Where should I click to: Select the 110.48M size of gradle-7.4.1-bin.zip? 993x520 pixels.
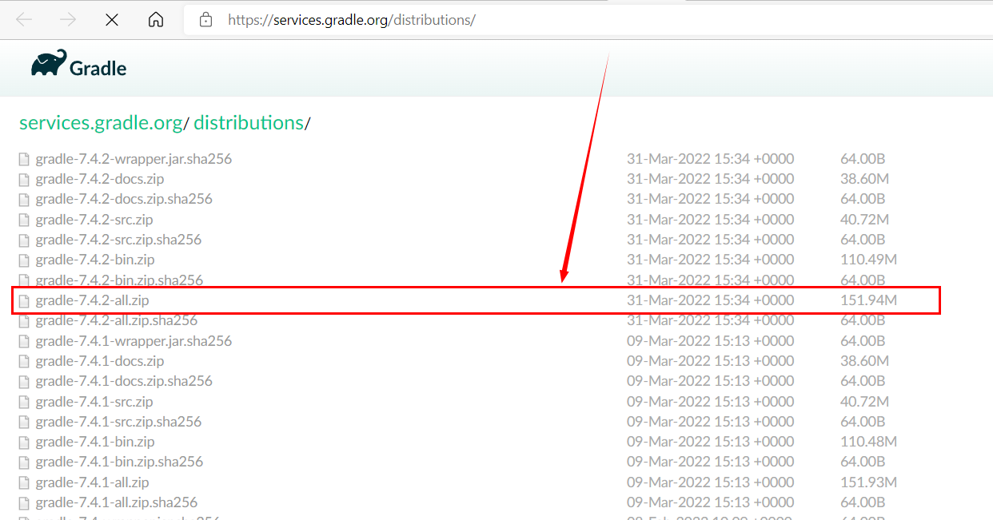(868, 441)
